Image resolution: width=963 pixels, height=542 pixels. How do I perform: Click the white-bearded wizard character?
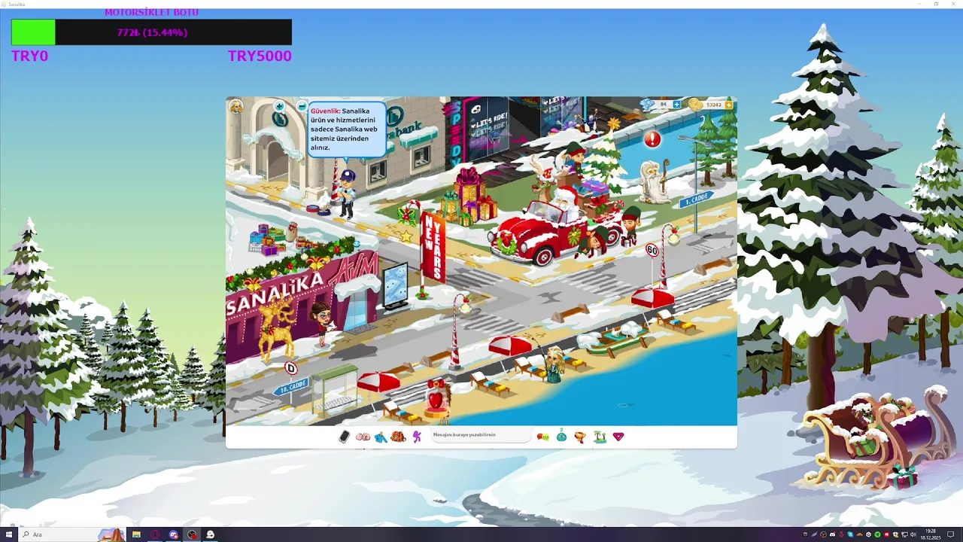pyautogui.click(x=654, y=181)
